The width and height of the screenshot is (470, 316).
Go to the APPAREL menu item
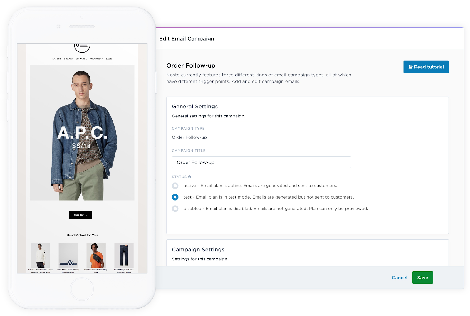[x=82, y=59]
